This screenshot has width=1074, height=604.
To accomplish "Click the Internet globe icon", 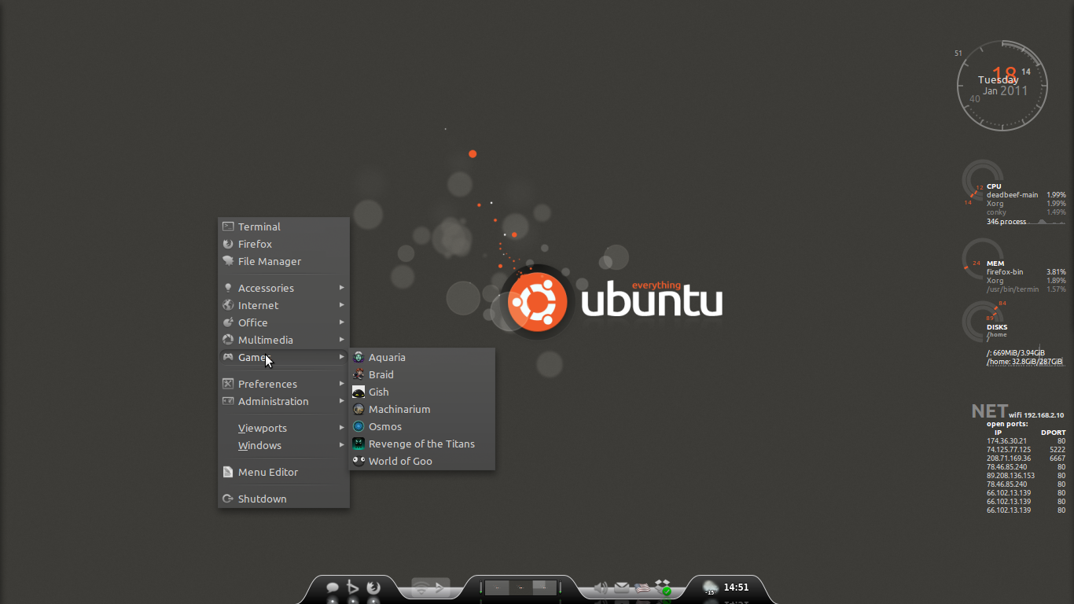I will [x=228, y=305].
